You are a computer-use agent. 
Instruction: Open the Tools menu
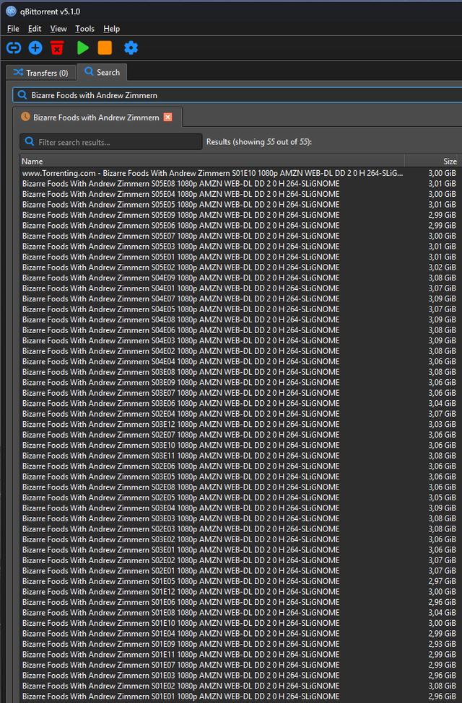[84, 29]
